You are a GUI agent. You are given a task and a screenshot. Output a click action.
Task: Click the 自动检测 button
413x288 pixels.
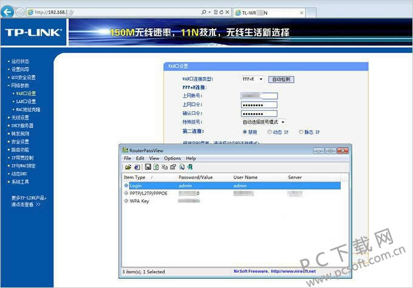281,80
